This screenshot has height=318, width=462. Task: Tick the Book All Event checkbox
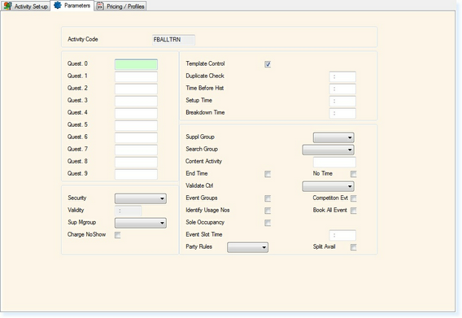(x=354, y=211)
